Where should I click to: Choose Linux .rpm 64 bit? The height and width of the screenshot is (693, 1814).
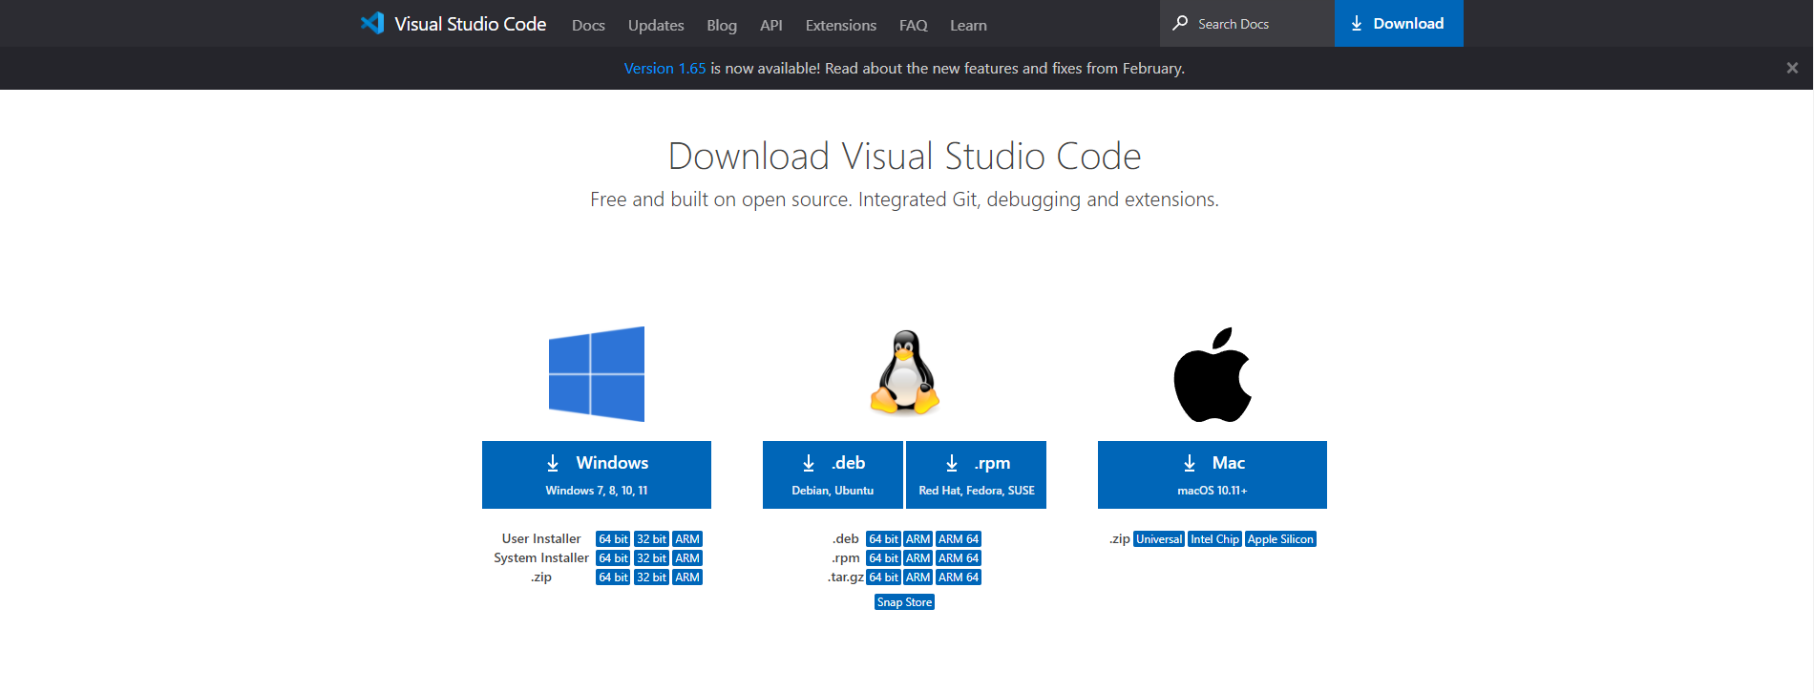[883, 558]
